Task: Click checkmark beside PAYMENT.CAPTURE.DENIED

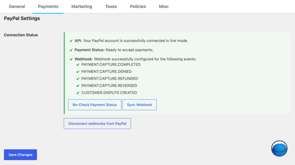Action: [78, 72]
